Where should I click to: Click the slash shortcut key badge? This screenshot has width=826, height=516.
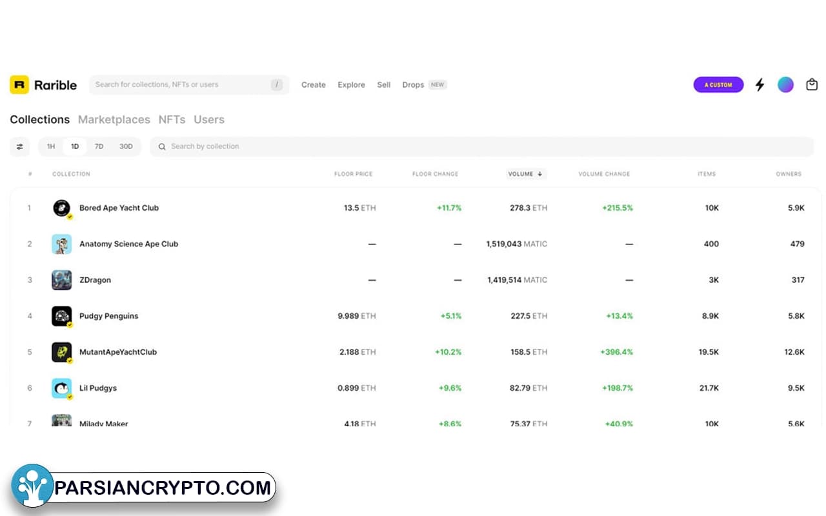pos(277,84)
